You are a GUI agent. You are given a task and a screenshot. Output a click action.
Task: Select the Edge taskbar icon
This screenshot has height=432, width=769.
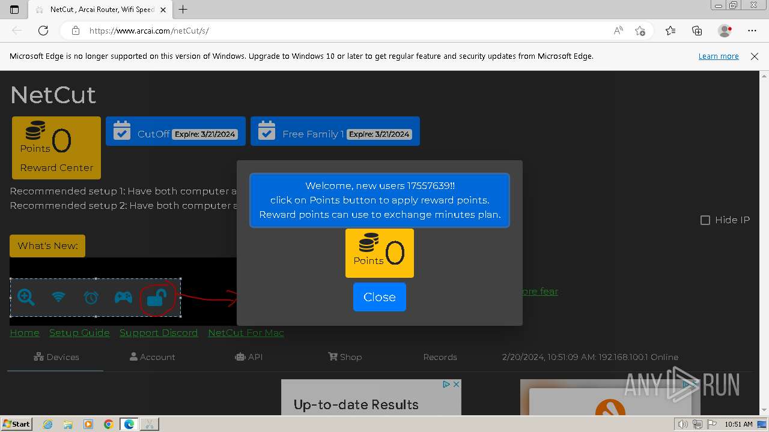point(129,424)
